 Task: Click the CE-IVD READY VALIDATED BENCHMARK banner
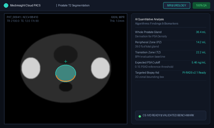point(171,115)
